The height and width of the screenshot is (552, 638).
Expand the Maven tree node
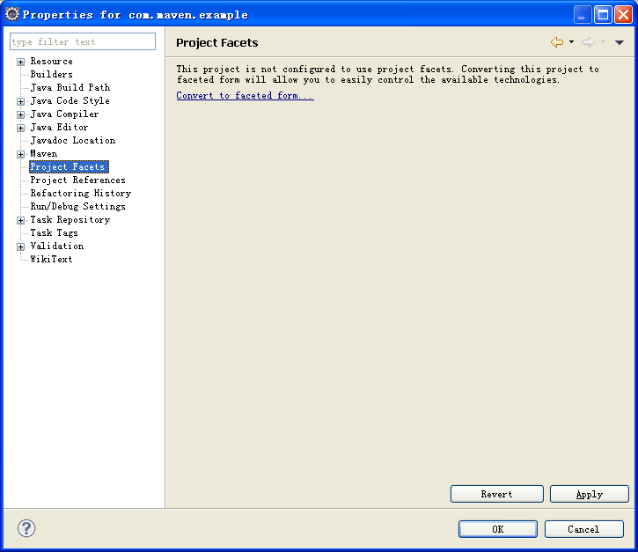[21, 154]
